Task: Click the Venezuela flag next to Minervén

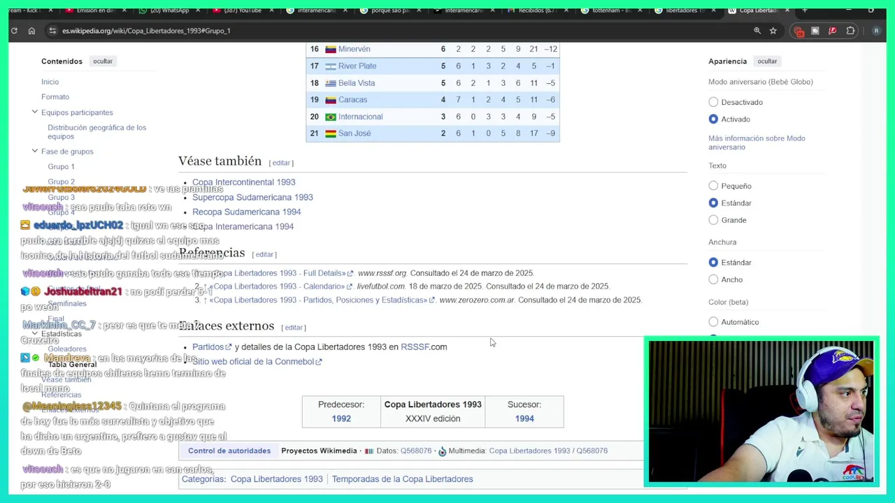Action: coord(331,49)
